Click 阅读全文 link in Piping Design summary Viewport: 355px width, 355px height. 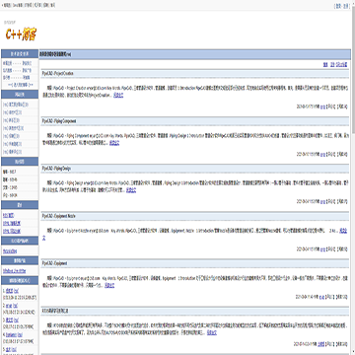(x=131, y=190)
